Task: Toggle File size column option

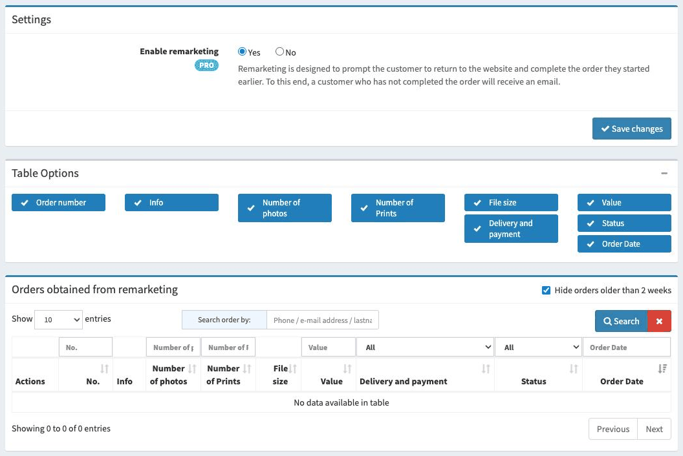Action: click(512, 203)
